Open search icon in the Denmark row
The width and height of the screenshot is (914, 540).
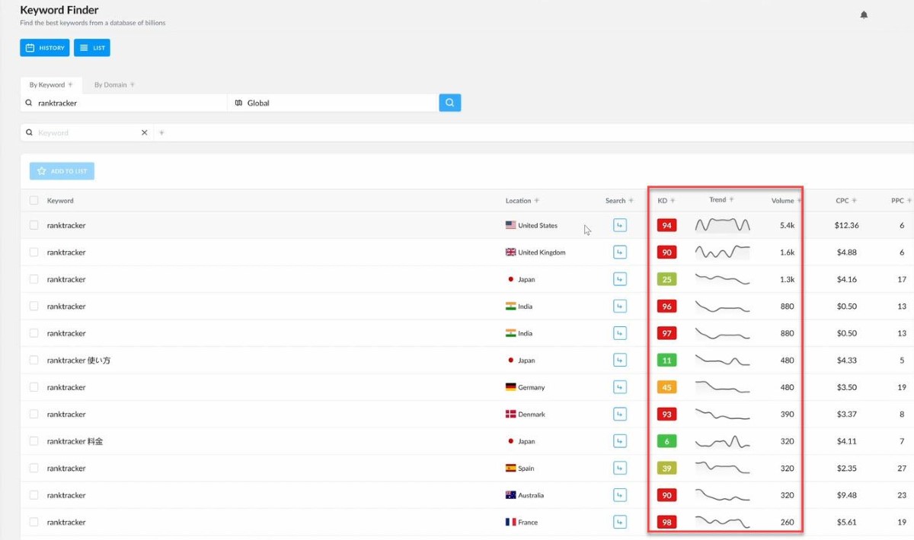(x=620, y=415)
